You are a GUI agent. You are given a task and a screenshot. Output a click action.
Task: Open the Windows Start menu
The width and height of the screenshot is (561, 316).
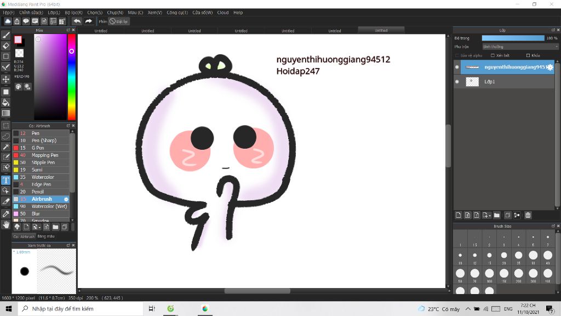9,308
